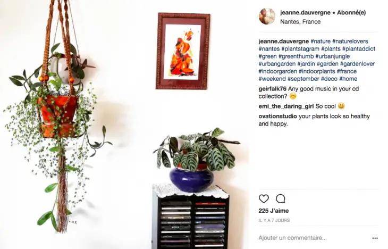
Task: Visit emi_the_daring_girl's profile
Action: pyautogui.click(x=286, y=106)
